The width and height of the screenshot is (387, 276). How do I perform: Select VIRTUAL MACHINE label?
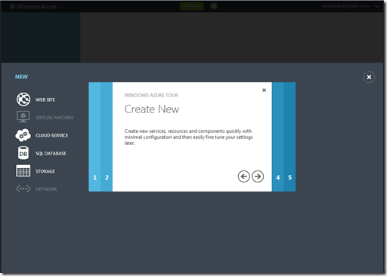click(x=54, y=118)
